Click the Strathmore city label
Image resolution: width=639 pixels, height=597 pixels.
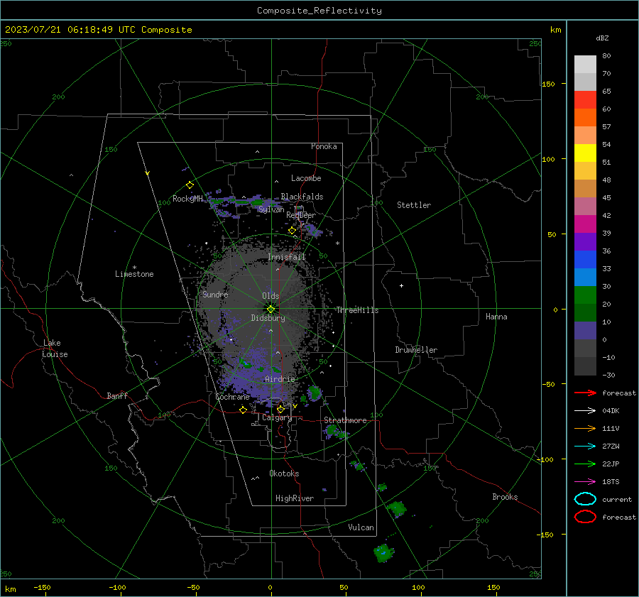(x=345, y=420)
